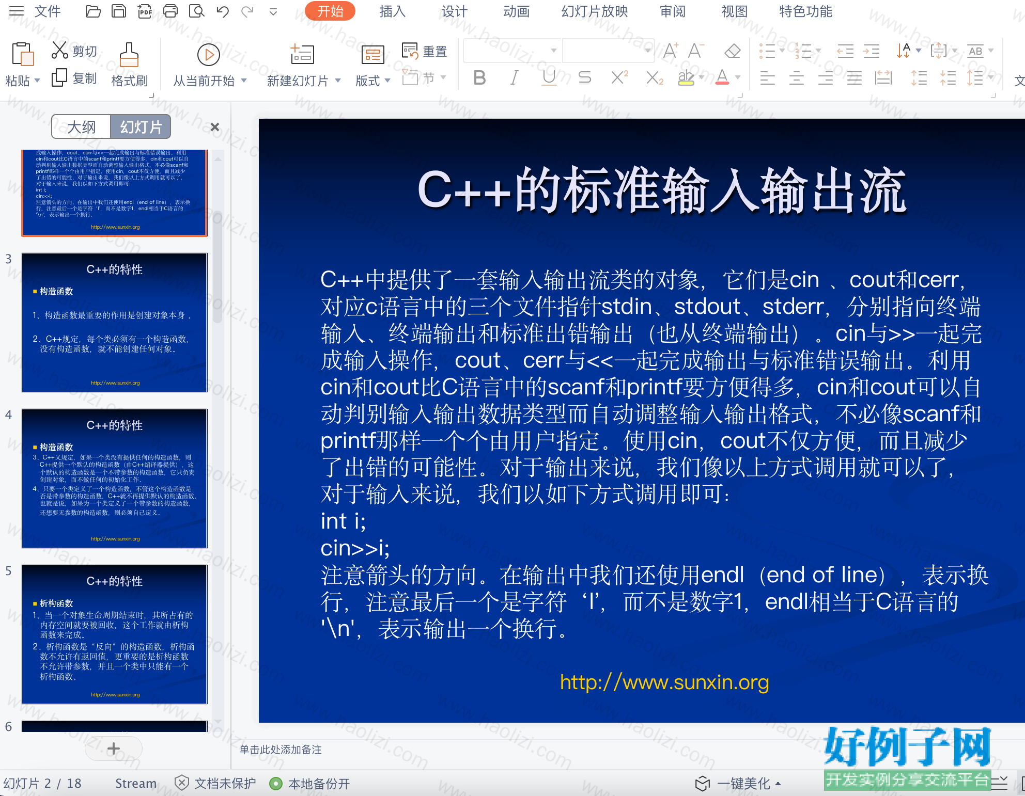Toggle superscript formatting
The image size is (1025, 796).
point(619,77)
